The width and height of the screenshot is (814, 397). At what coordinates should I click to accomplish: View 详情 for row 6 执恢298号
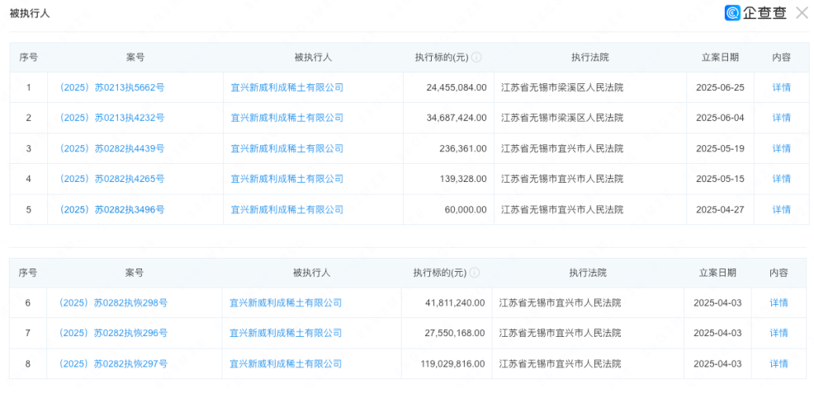coord(779,303)
